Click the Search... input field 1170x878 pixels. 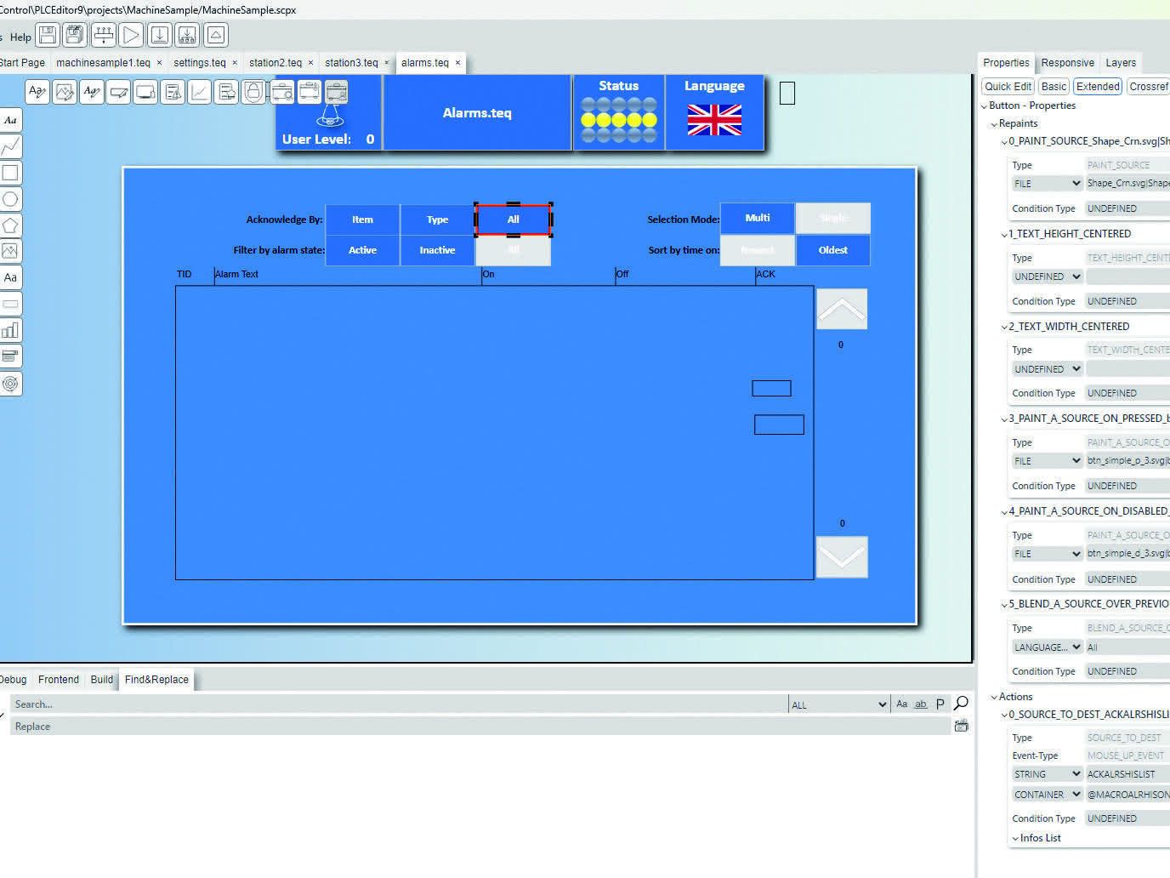399,704
